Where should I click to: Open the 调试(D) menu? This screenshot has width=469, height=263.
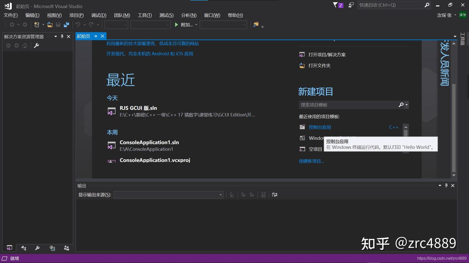click(99, 15)
